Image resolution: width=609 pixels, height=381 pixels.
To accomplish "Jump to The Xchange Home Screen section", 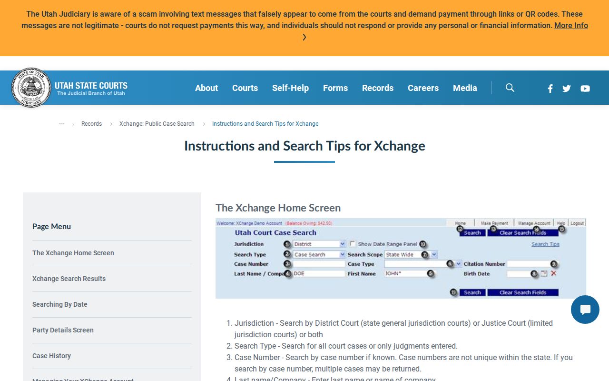I will (x=73, y=253).
